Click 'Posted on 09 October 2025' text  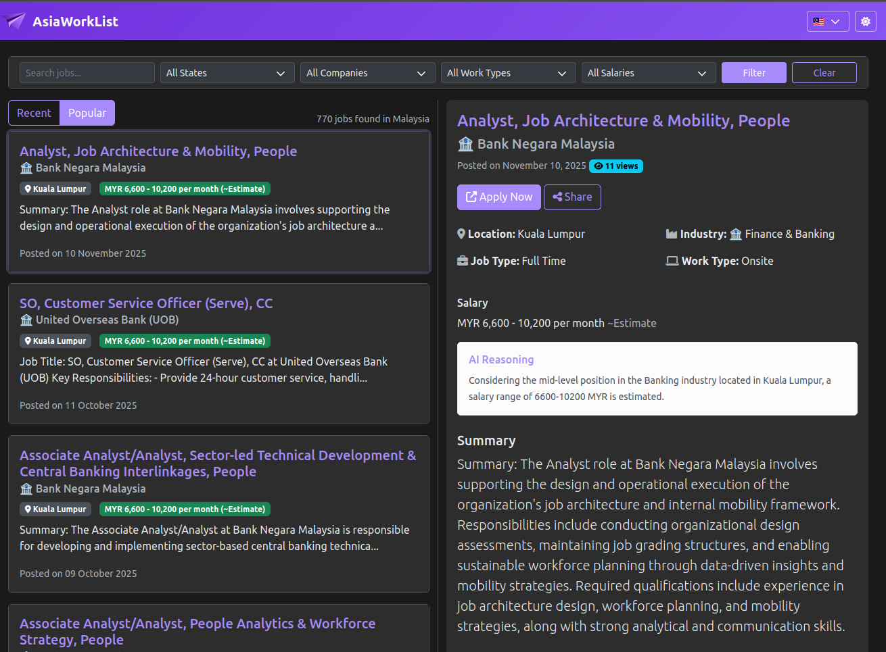[x=78, y=574]
